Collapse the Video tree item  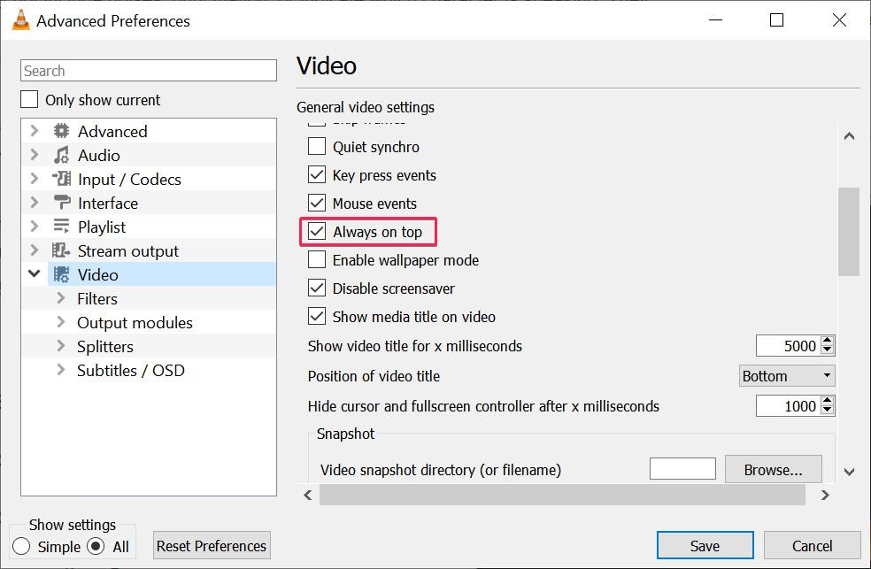tap(34, 274)
